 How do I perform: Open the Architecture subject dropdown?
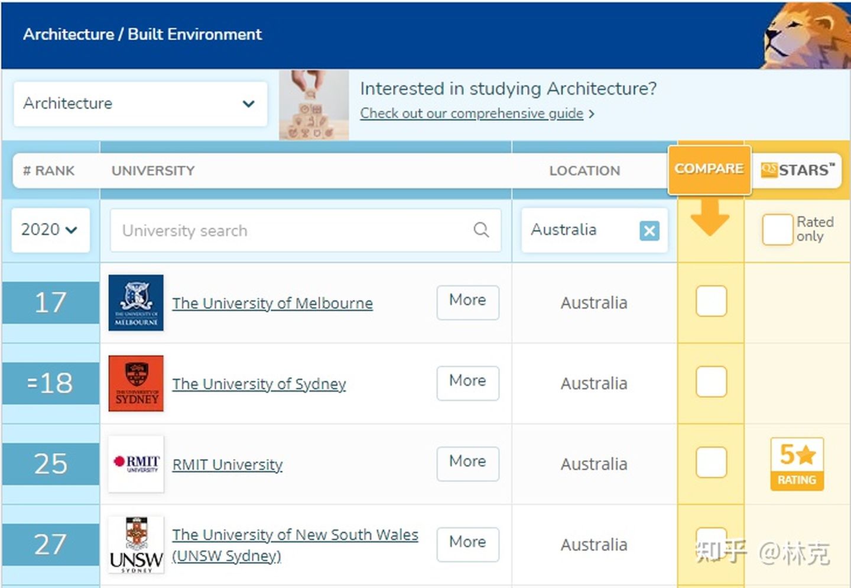point(141,104)
